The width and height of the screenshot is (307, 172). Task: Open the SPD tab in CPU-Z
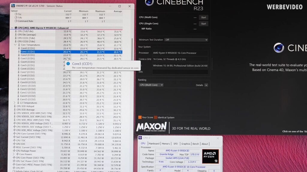click(x=176, y=144)
